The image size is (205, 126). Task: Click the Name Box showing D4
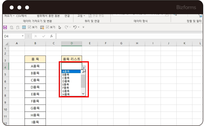pyautogui.click(x=12, y=36)
